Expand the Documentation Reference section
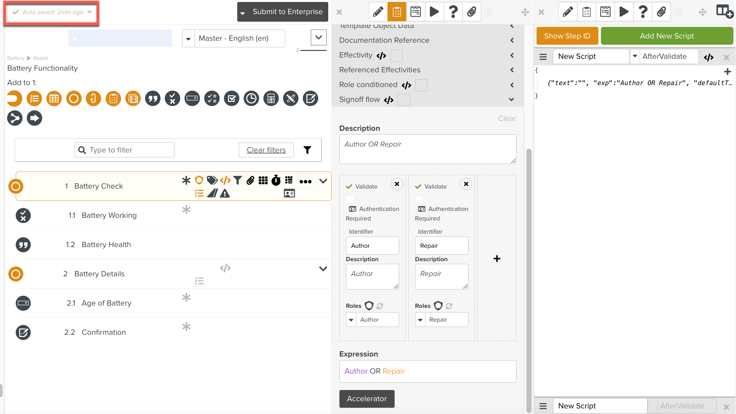The width and height of the screenshot is (736, 414). [x=512, y=40]
